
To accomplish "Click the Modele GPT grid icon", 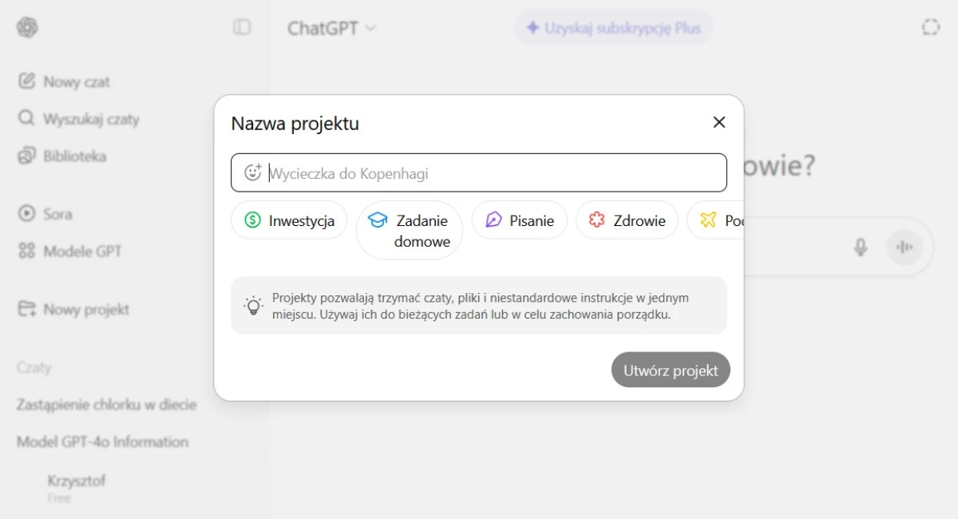I will [27, 251].
